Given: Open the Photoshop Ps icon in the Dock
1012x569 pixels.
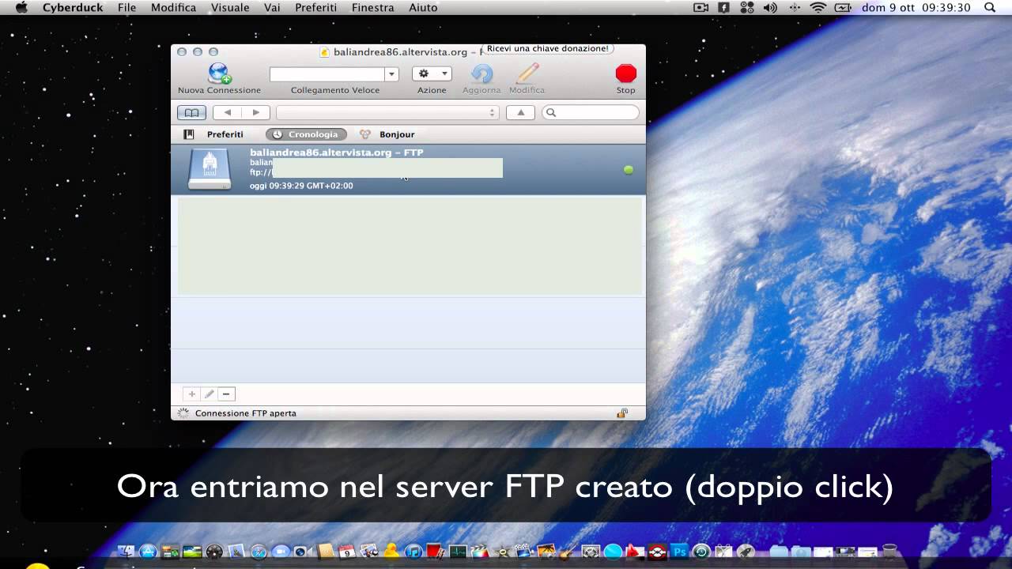Looking at the screenshot, I should click(x=679, y=551).
